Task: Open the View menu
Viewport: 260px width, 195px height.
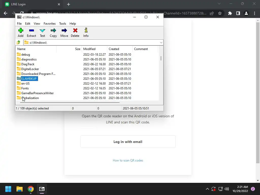Action: pos(37,24)
